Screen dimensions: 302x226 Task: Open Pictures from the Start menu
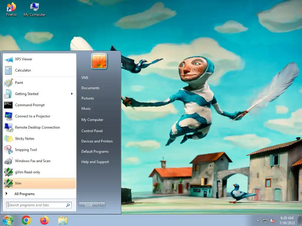click(88, 98)
